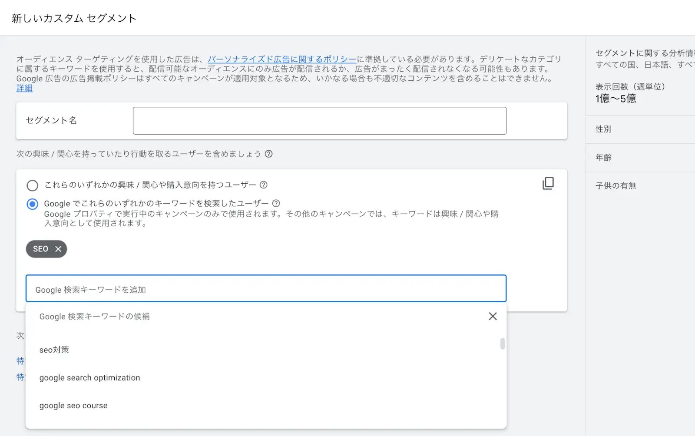Select the Google でキーワードを検索したユーザー radio button
Screen dimensions: 695x436
(x=33, y=204)
